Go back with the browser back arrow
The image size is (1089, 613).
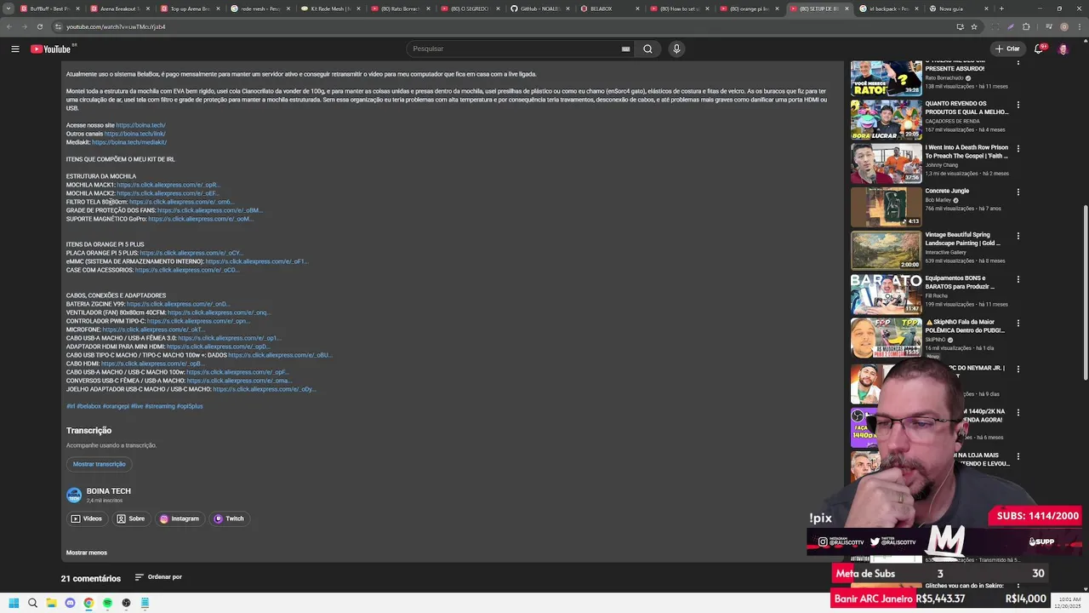point(9,26)
